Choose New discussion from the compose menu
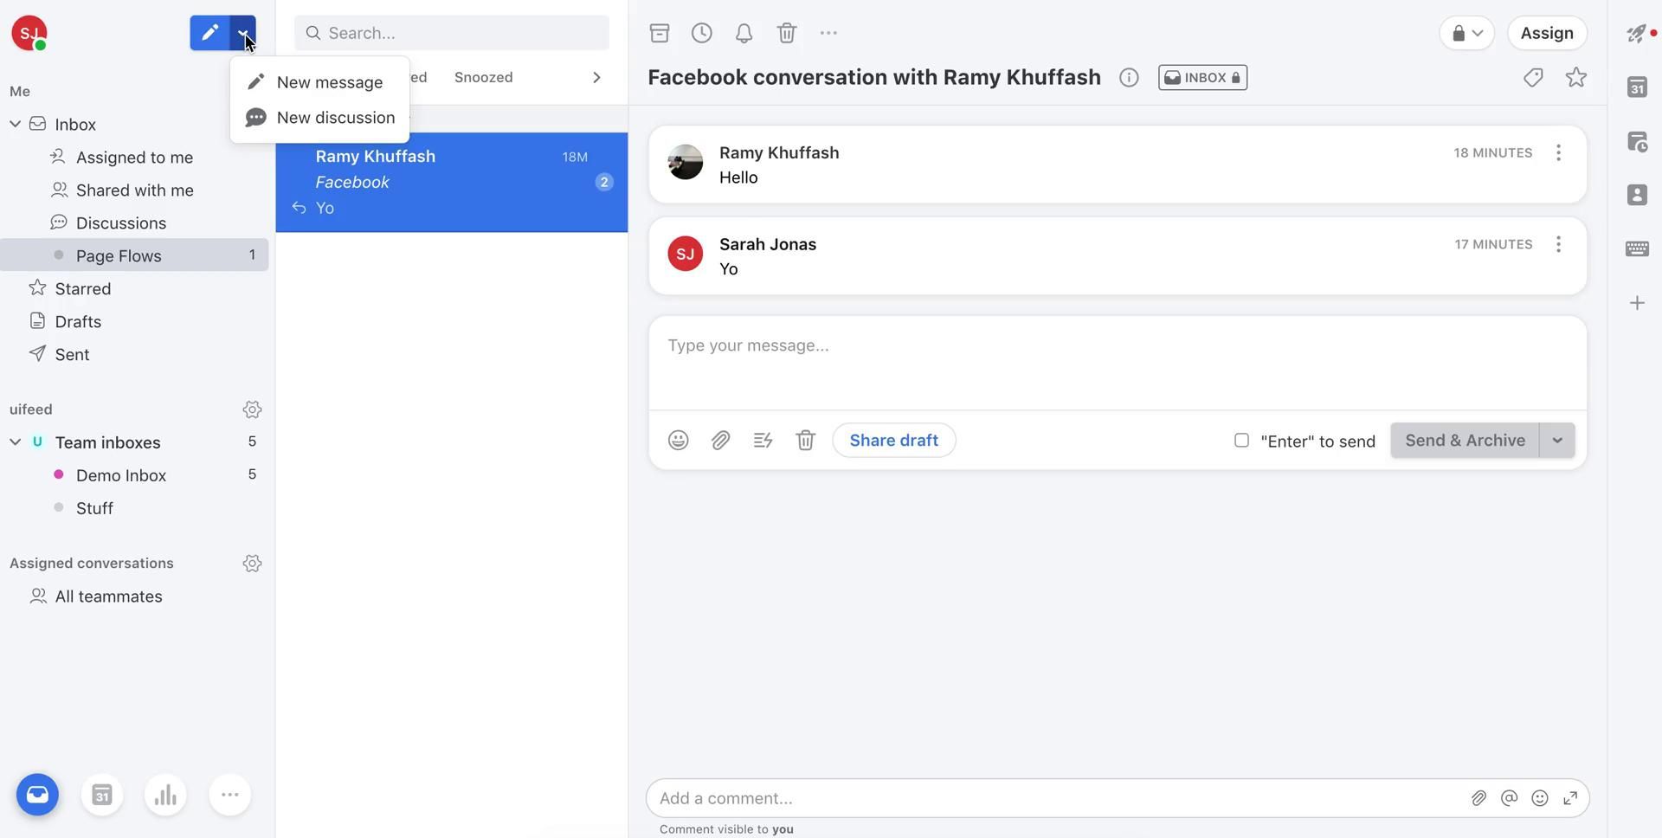Image resolution: width=1662 pixels, height=838 pixels. [x=335, y=118]
